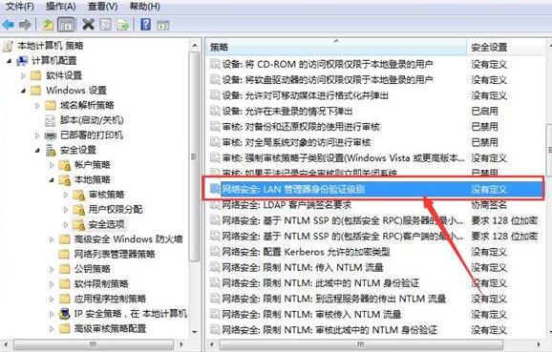Screen dimensions: 552x352
Task: Open the 操作(A) menu
Action: click(x=60, y=6)
